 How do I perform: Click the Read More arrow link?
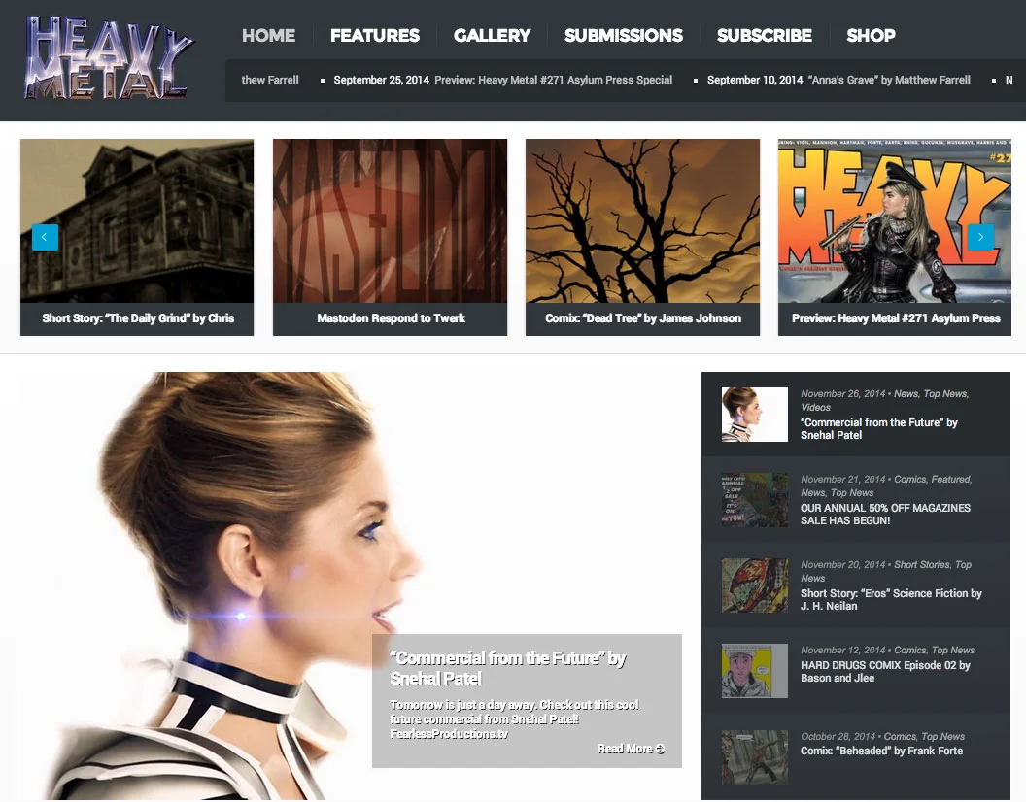(631, 749)
